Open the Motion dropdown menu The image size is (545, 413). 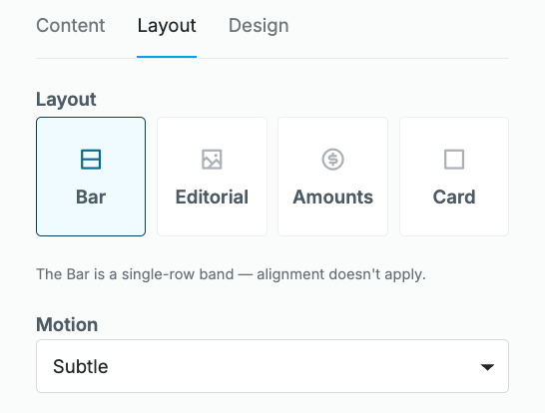coord(272,366)
